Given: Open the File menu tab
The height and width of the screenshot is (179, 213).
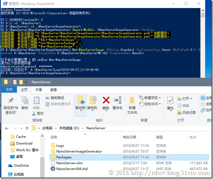Looking at the screenshot, I should (x=9, y=89).
